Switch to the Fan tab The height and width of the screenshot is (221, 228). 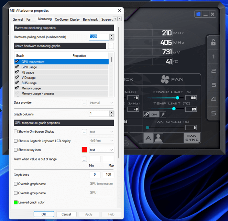point(29,20)
